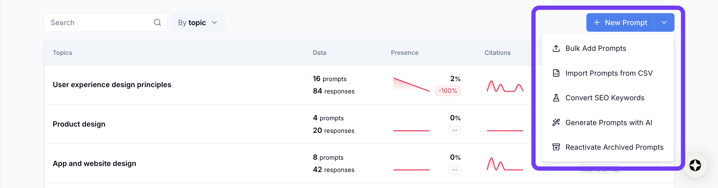This screenshot has height=188, width=718.
Task: Choose Generate Prompts with AI
Action: pyautogui.click(x=609, y=123)
